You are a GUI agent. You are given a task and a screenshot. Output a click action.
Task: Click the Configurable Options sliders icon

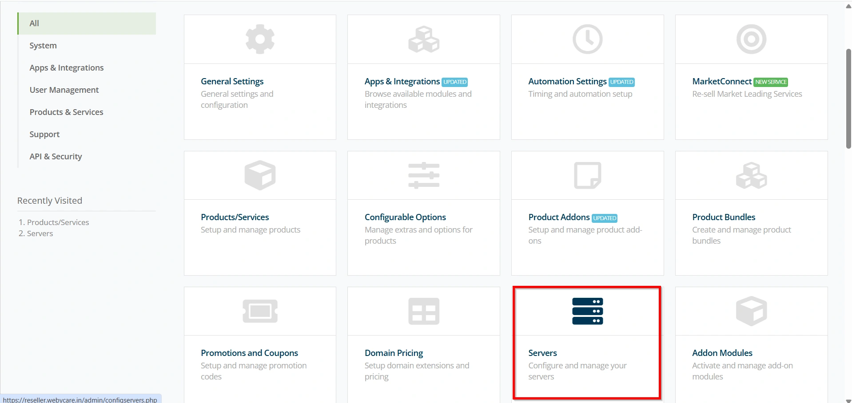pyautogui.click(x=424, y=175)
